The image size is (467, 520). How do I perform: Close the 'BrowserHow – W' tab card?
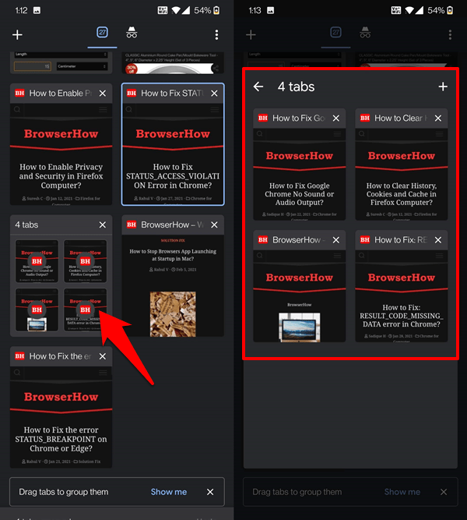214,225
